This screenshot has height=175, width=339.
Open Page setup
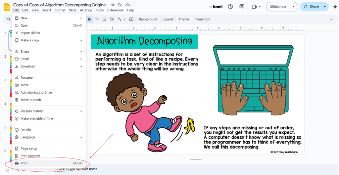point(49,149)
